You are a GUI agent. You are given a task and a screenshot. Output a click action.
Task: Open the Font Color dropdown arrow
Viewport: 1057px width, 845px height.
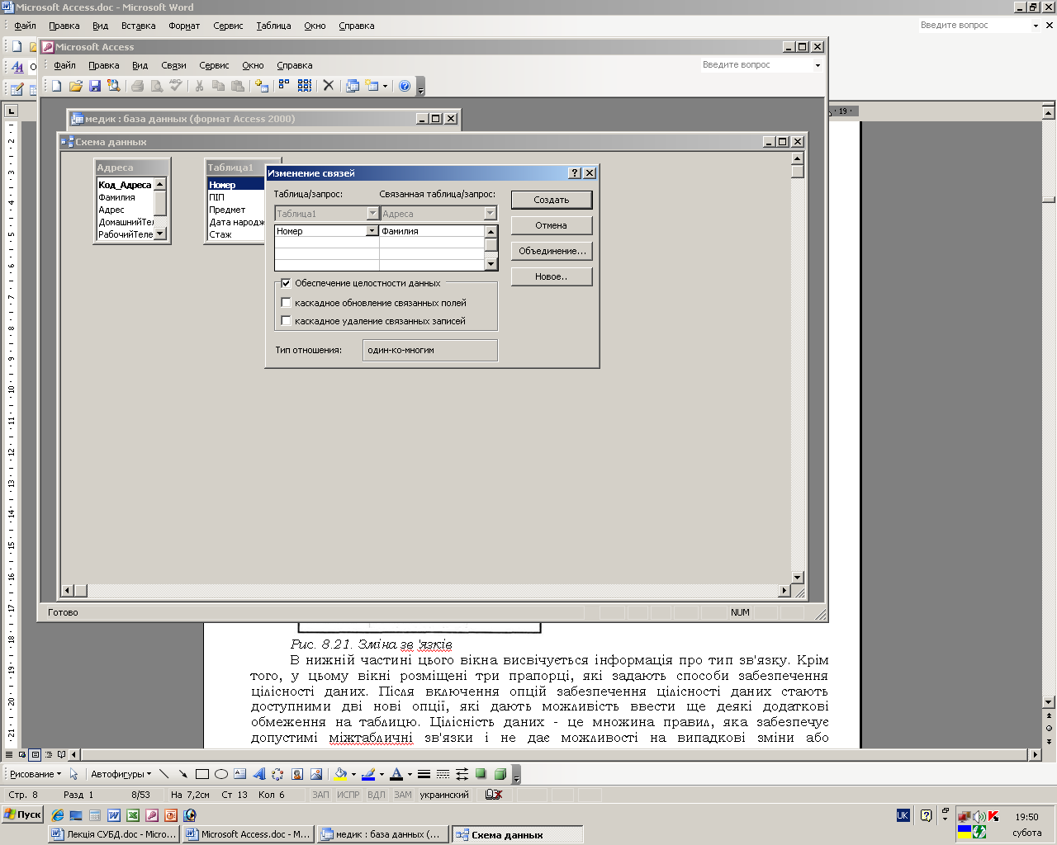[x=410, y=774]
